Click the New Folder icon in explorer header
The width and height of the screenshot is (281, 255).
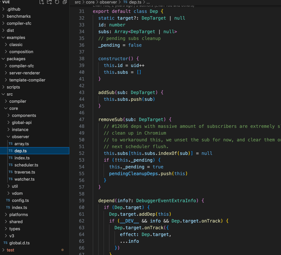[x=49, y=2]
